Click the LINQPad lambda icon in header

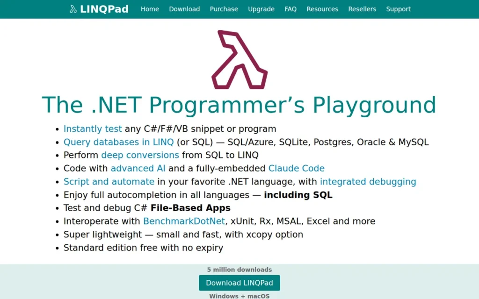pos(73,9)
